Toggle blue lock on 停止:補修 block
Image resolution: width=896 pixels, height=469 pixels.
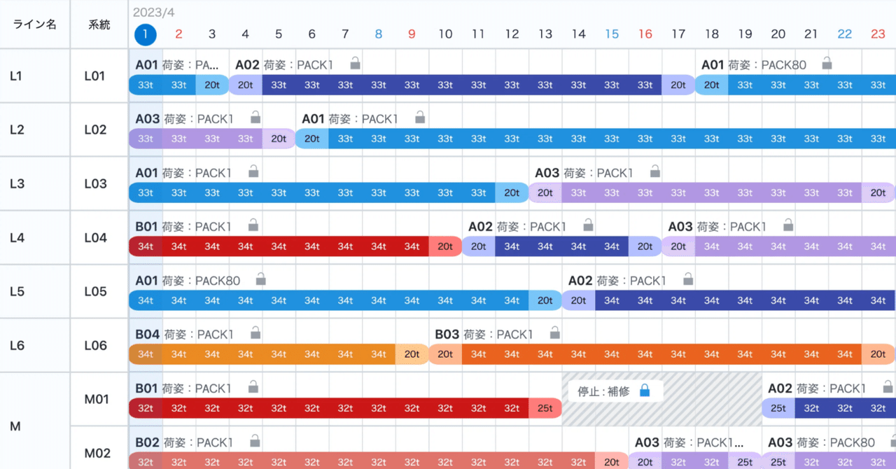coord(645,391)
